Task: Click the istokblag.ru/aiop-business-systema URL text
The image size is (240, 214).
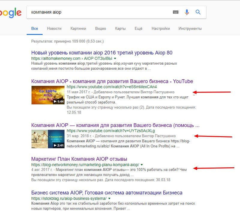Action: click(x=69, y=198)
